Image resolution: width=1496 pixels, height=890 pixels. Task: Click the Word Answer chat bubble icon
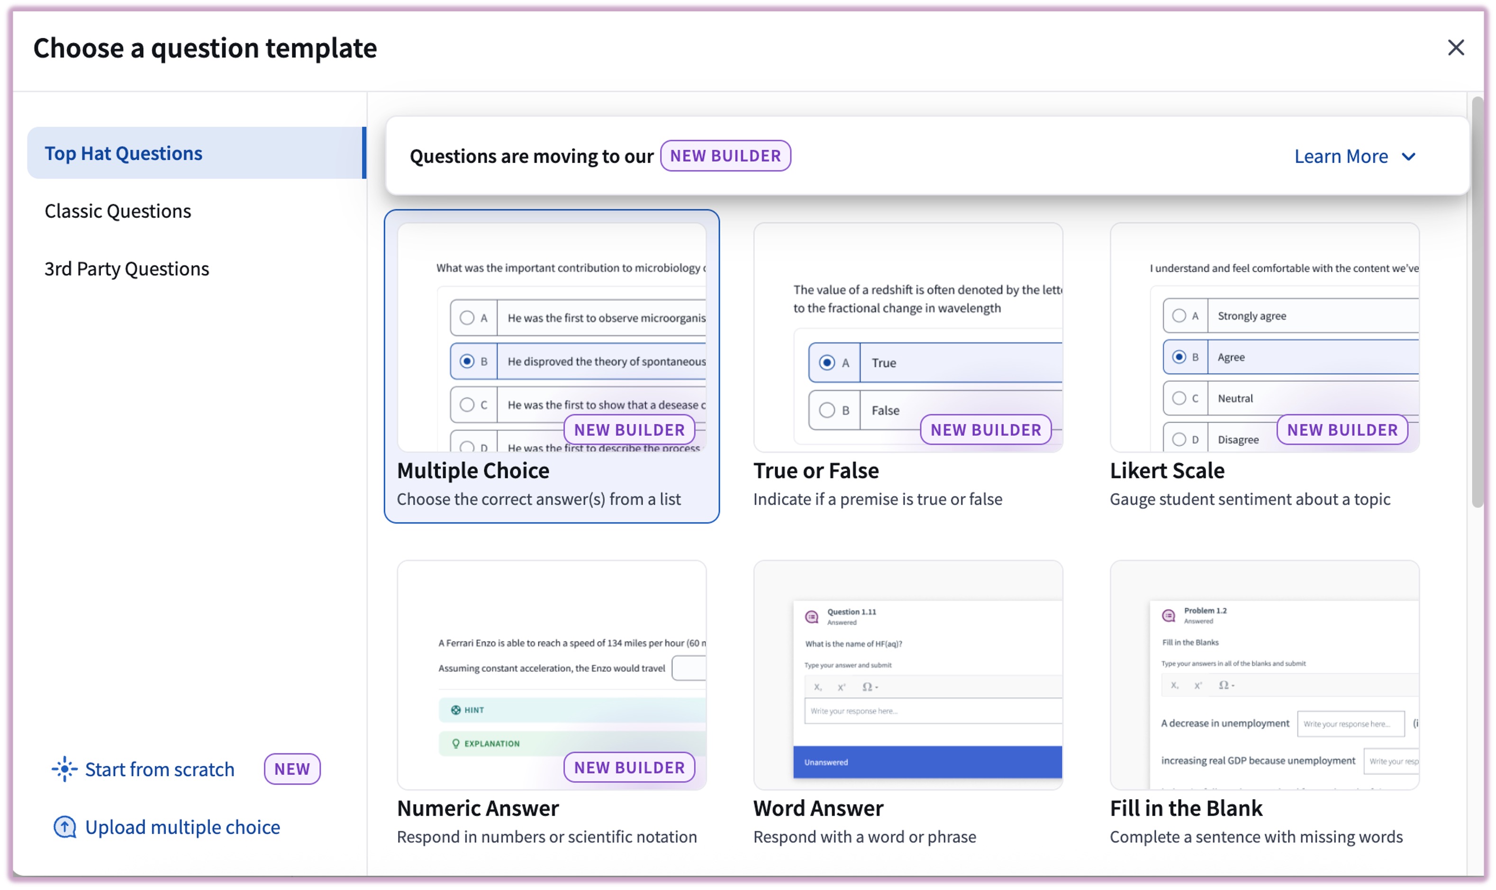[812, 617]
